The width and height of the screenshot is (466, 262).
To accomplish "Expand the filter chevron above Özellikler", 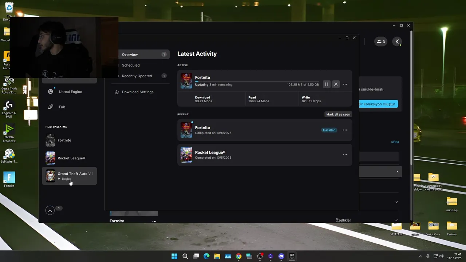I will [396, 202].
